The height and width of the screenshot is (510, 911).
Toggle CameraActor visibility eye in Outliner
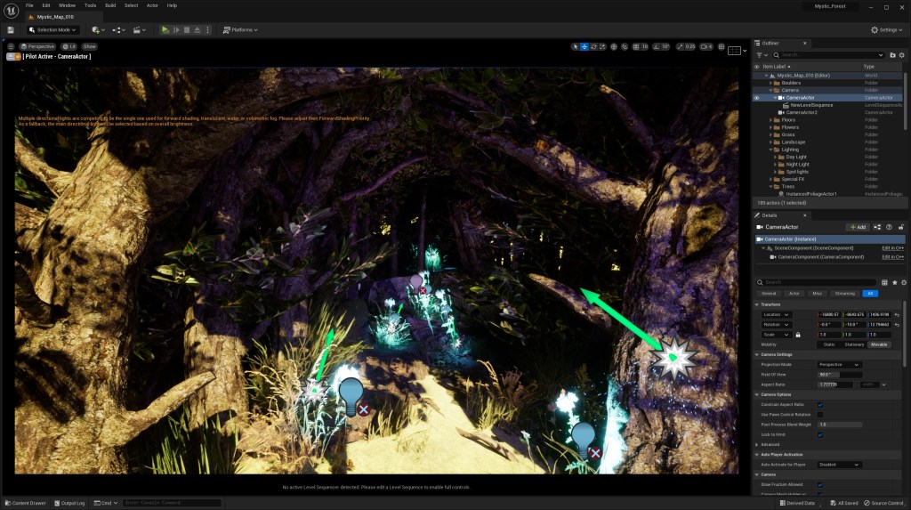coord(757,97)
